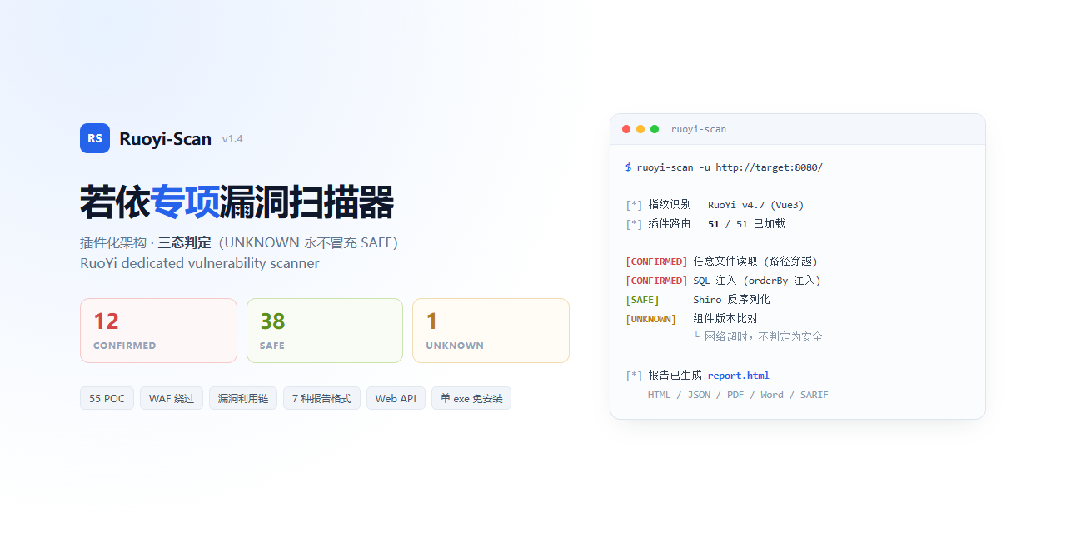This screenshot has height=533, width=1066.
Task: Click the UNKNOWN 组件版本比对 line
Action: click(692, 319)
